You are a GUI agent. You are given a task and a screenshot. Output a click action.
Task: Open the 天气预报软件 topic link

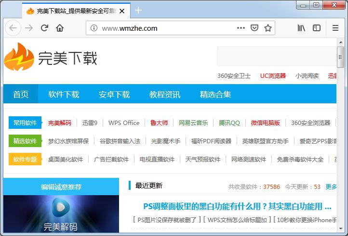(202, 159)
